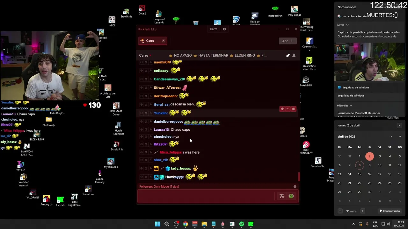The height and width of the screenshot is (229, 408).
Task: Select April 2 in the calendar
Action: [x=369, y=156]
